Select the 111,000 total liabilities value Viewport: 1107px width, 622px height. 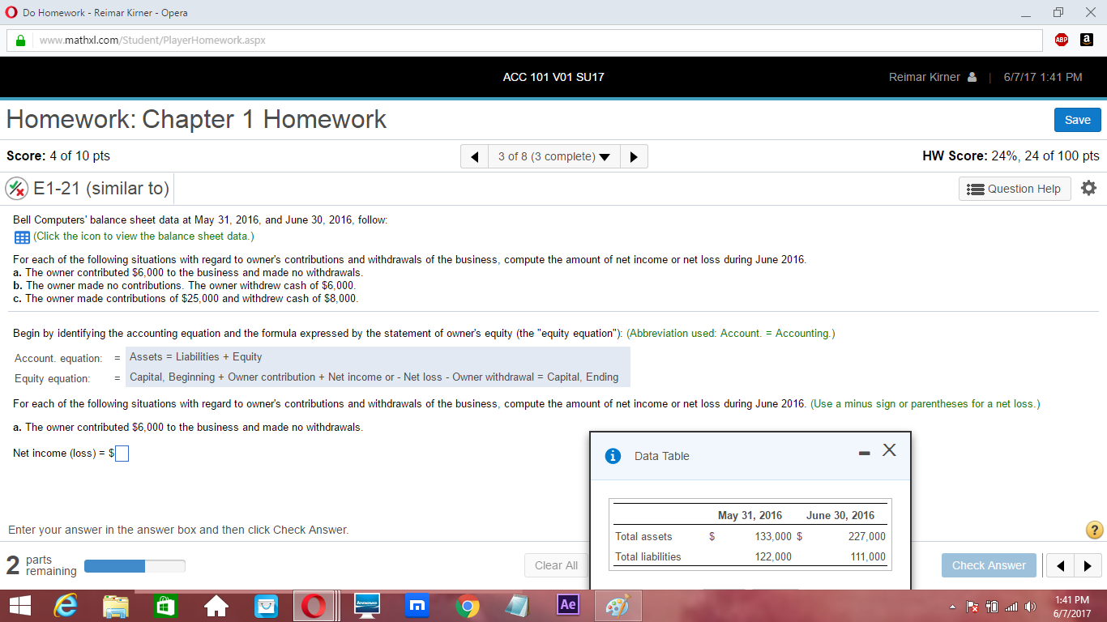tap(866, 556)
